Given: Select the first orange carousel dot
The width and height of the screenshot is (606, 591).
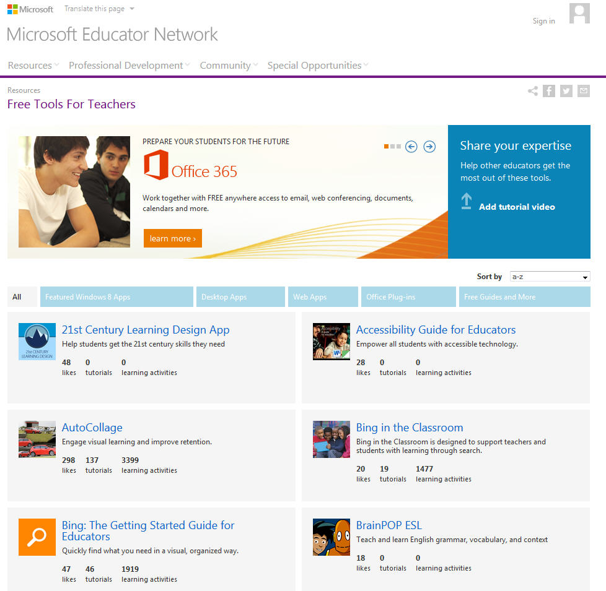Looking at the screenshot, I should 386,147.
